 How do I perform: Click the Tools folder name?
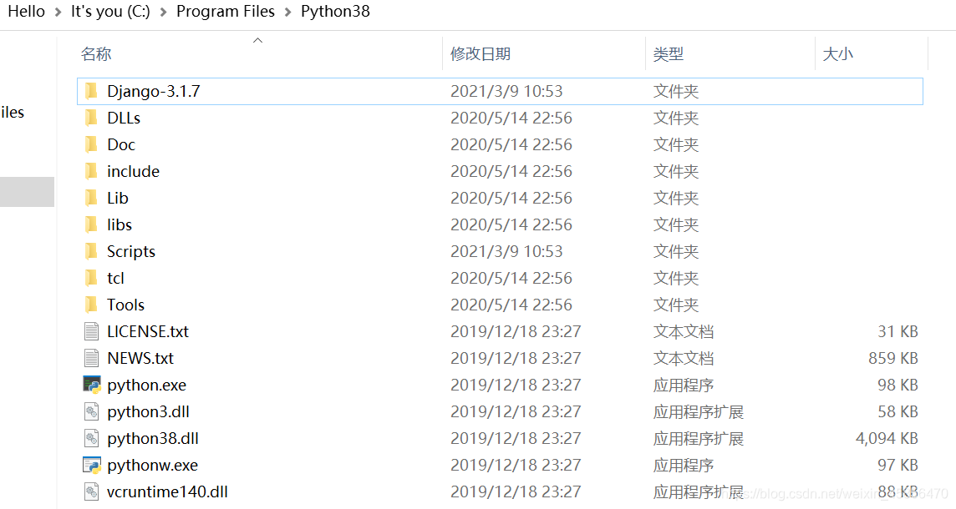pos(125,305)
